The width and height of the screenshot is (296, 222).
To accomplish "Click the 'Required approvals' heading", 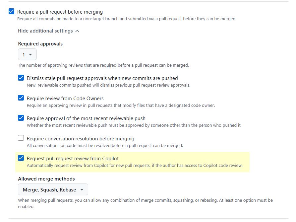I will coord(40,44).
